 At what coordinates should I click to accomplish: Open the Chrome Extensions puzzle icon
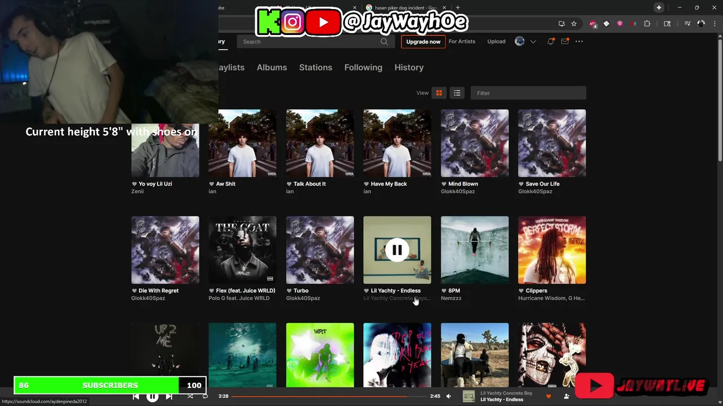pos(647,24)
